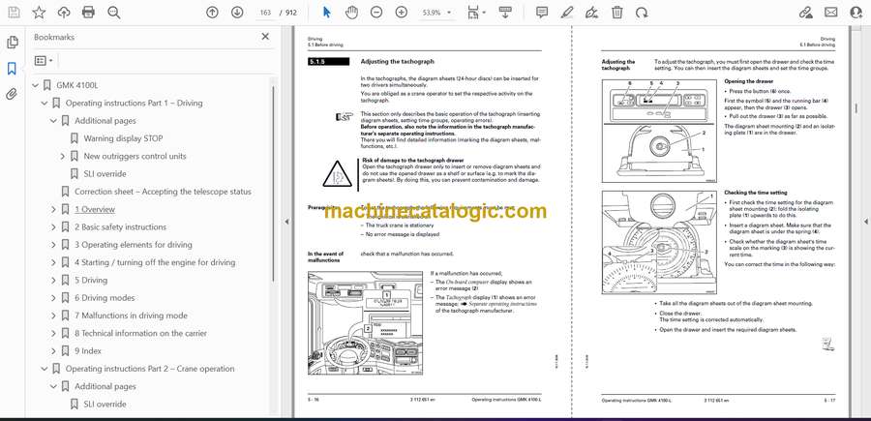Save the PDF file
The image size is (871, 421).
pos(14,13)
